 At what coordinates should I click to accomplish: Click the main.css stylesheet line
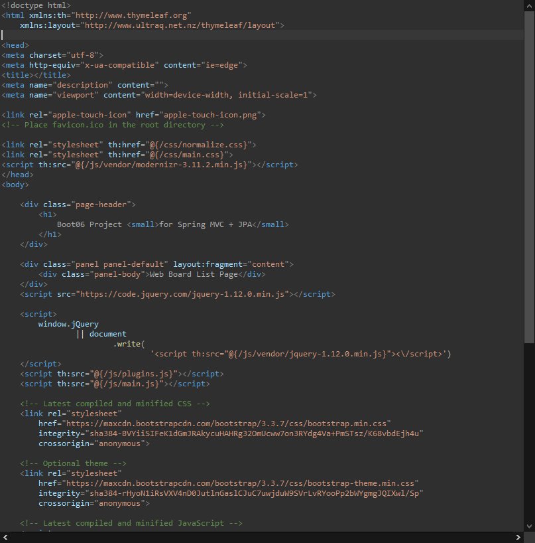coord(117,155)
